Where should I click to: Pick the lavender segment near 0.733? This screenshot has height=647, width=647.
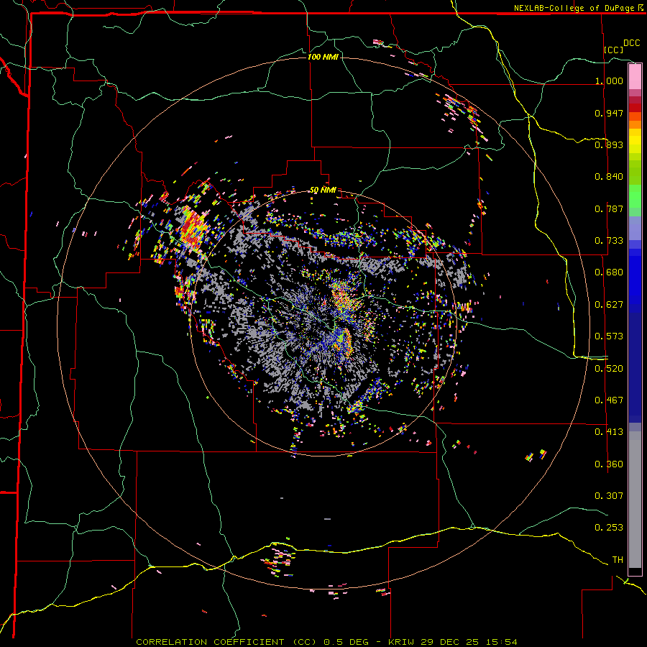(635, 228)
